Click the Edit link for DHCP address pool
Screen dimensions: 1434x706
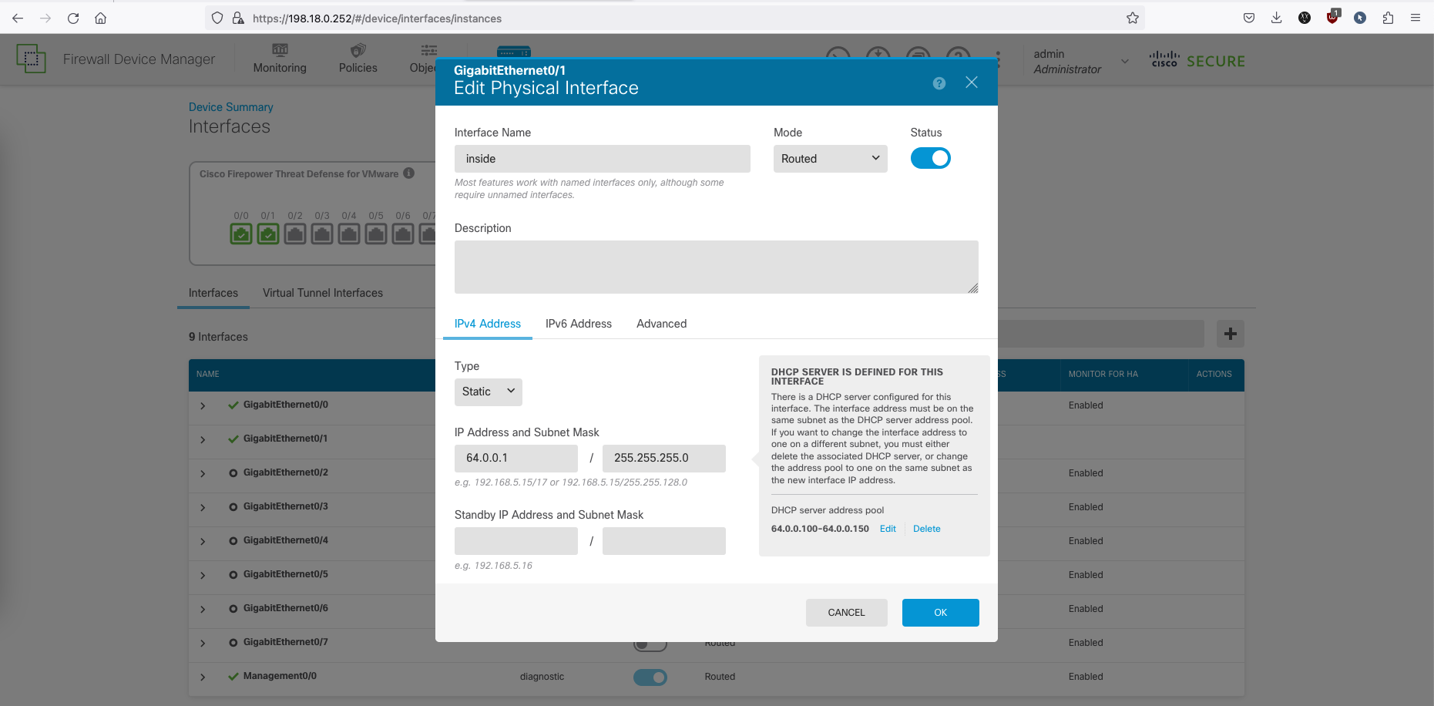click(888, 529)
